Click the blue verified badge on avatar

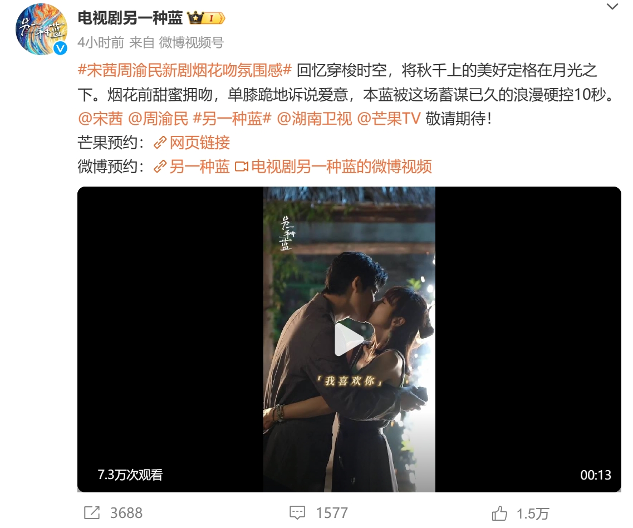click(x=60, y=48)
